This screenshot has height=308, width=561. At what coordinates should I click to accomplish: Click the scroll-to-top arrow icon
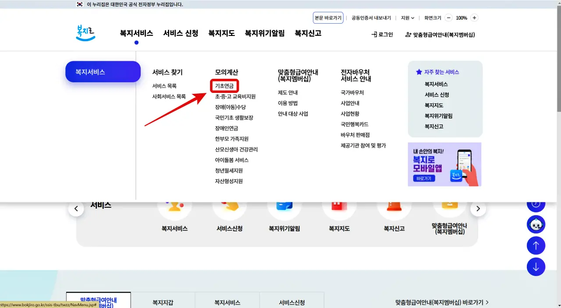click(x=536, y=245)
